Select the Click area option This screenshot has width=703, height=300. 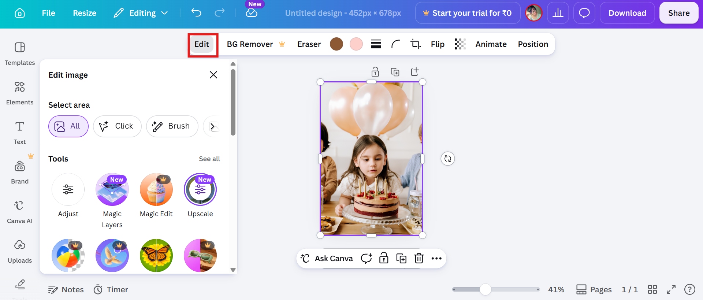117,126
